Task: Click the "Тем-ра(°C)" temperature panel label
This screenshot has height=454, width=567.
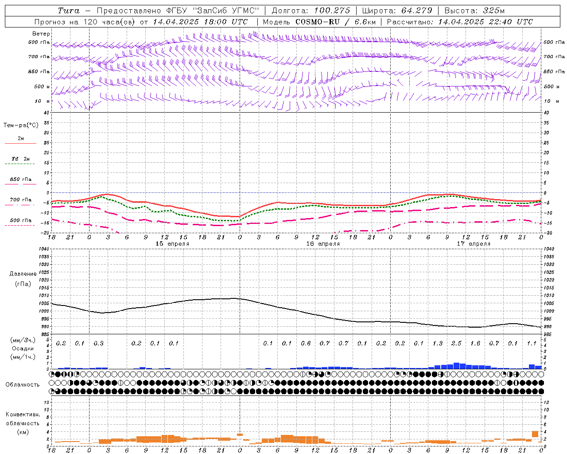Action: pos(21,125)
